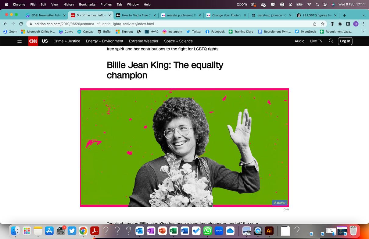The image size is (369, 239).
Task: Open Space + Science section
Action: [x=178, y=41]
